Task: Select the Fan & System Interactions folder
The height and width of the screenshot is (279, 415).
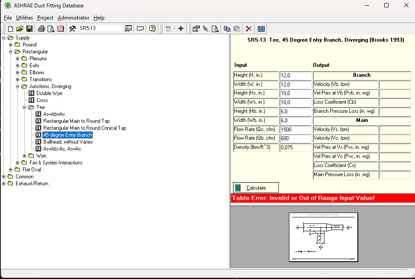Action: tap(56, 163)
